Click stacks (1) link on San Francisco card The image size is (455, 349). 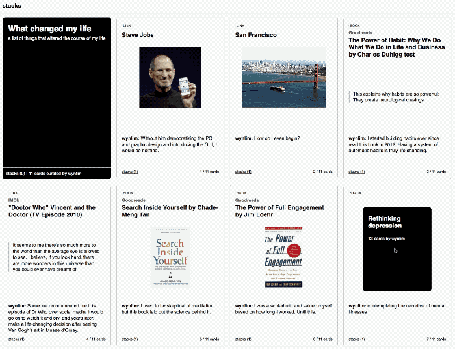[x=243, y=172]
